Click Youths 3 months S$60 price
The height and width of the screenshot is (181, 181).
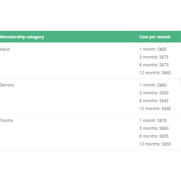coord(154,128)
